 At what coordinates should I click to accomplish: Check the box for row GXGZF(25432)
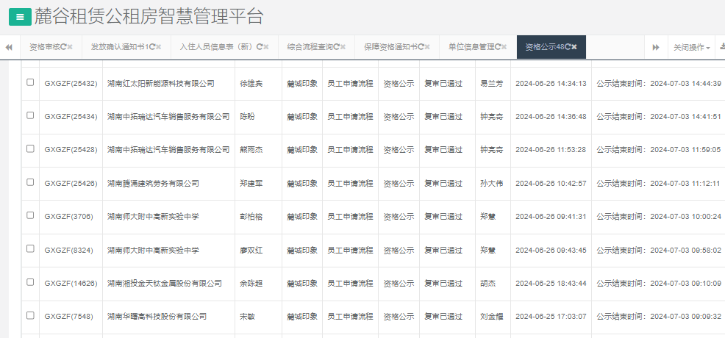pyautogui.click(x=30, y=82)
